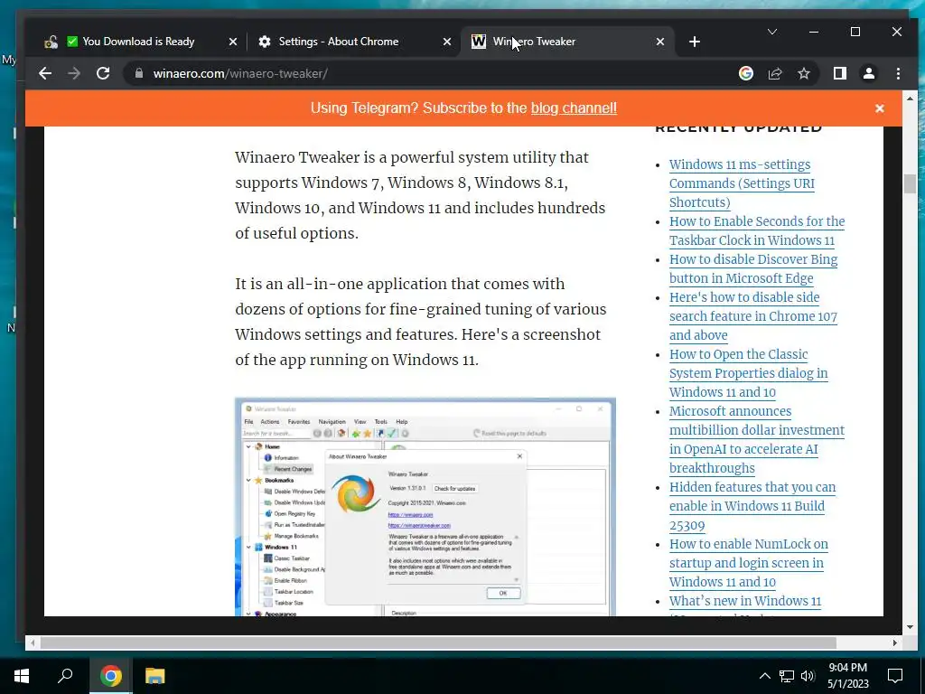This screenshot has width=925, height=694.
Task: Click the vertical scrollbar thumb
Action: pos(910,183)
